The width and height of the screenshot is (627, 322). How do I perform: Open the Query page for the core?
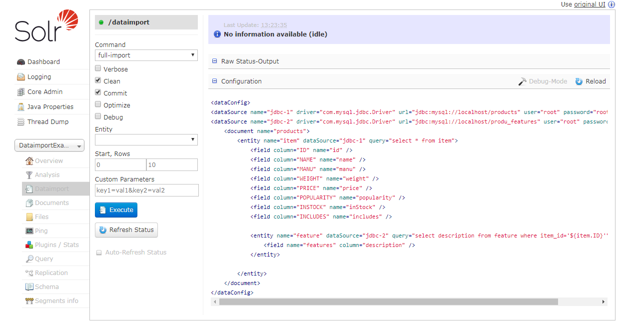pos(44,259)
